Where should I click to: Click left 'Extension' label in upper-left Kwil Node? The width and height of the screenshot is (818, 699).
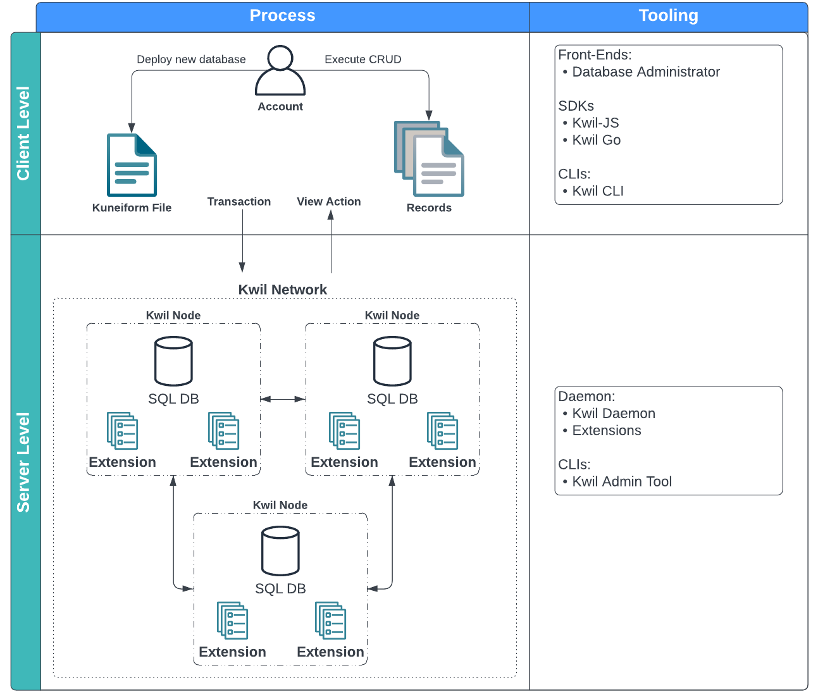123,462
